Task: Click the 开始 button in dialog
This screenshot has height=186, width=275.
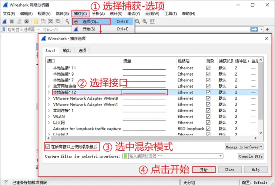Action: point(204,169)
